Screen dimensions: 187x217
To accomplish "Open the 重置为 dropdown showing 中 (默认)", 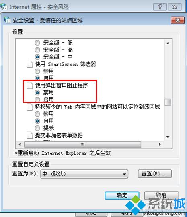I will tap(84, 174).
